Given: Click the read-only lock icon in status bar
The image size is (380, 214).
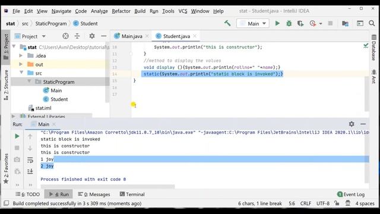Looking at the screenshot, I should coord(337,203).
